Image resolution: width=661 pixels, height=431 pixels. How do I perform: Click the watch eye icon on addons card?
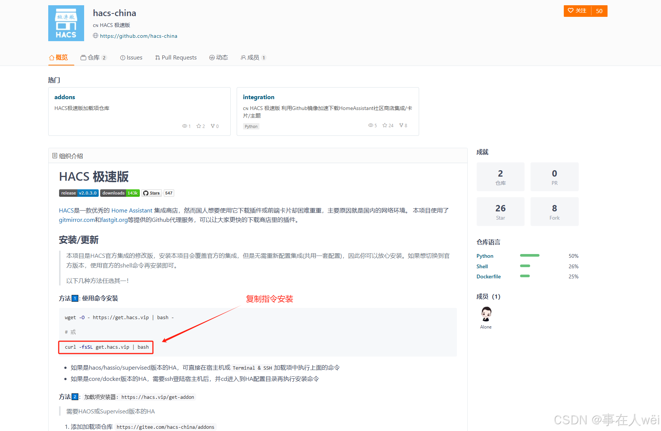(x=184, y=126)
